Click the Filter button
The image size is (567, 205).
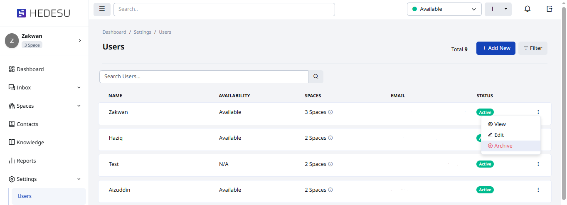click(532, 48)
